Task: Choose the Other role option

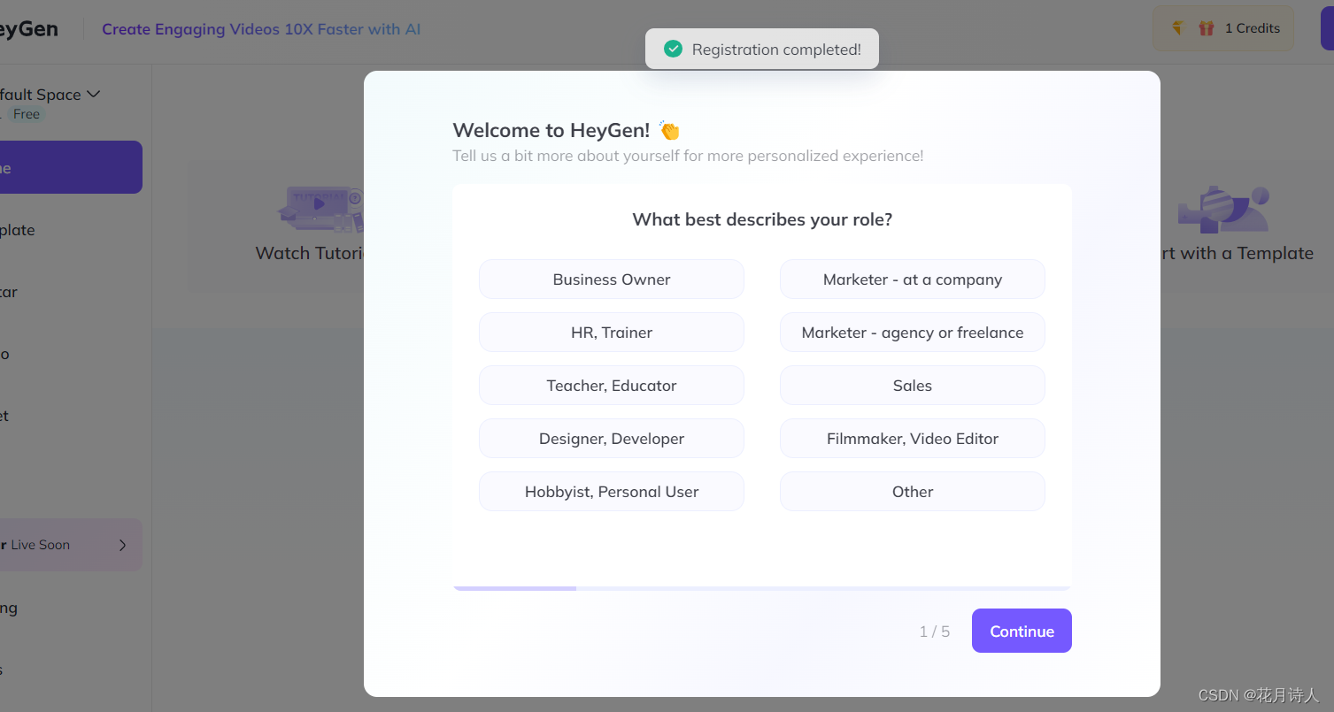Action: (x=912, y=492)
